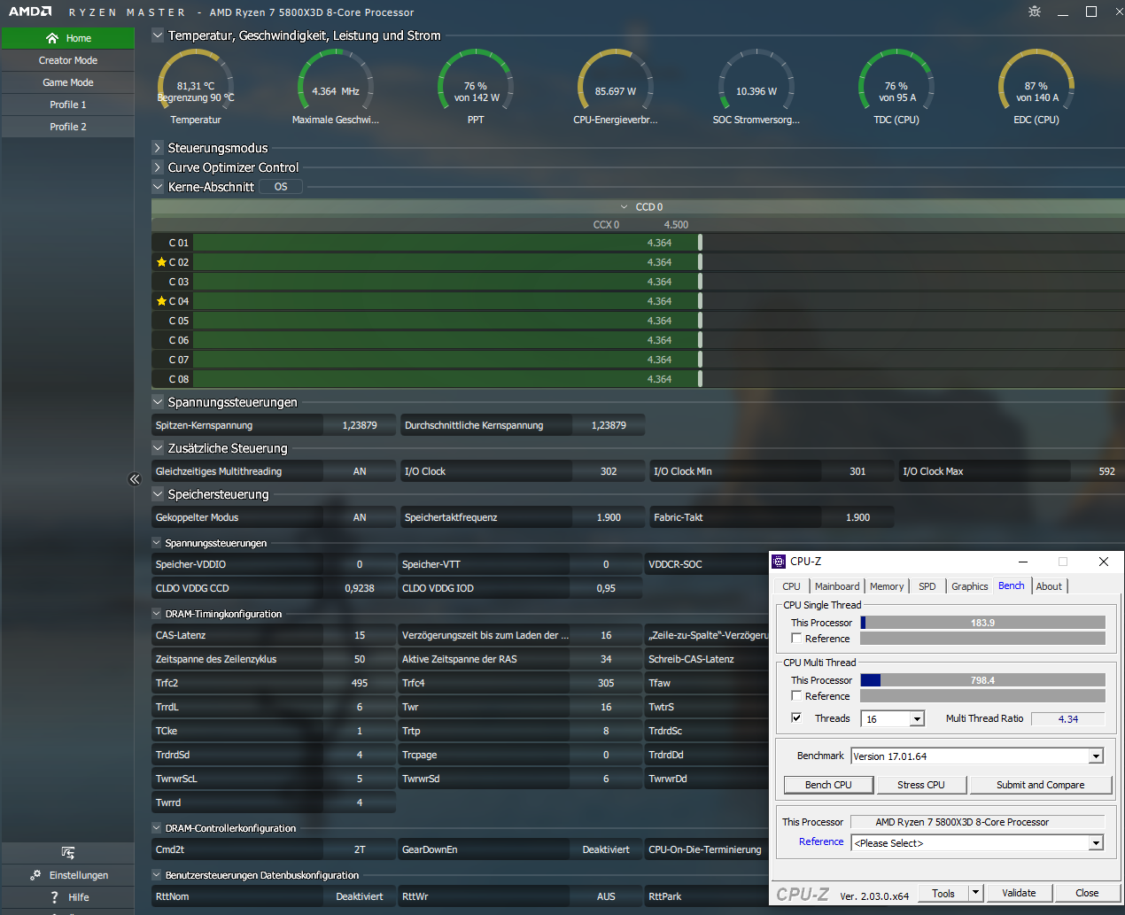Click the C 05 core frequency bar
1125x915 pixels.
(x=446, y=321)
